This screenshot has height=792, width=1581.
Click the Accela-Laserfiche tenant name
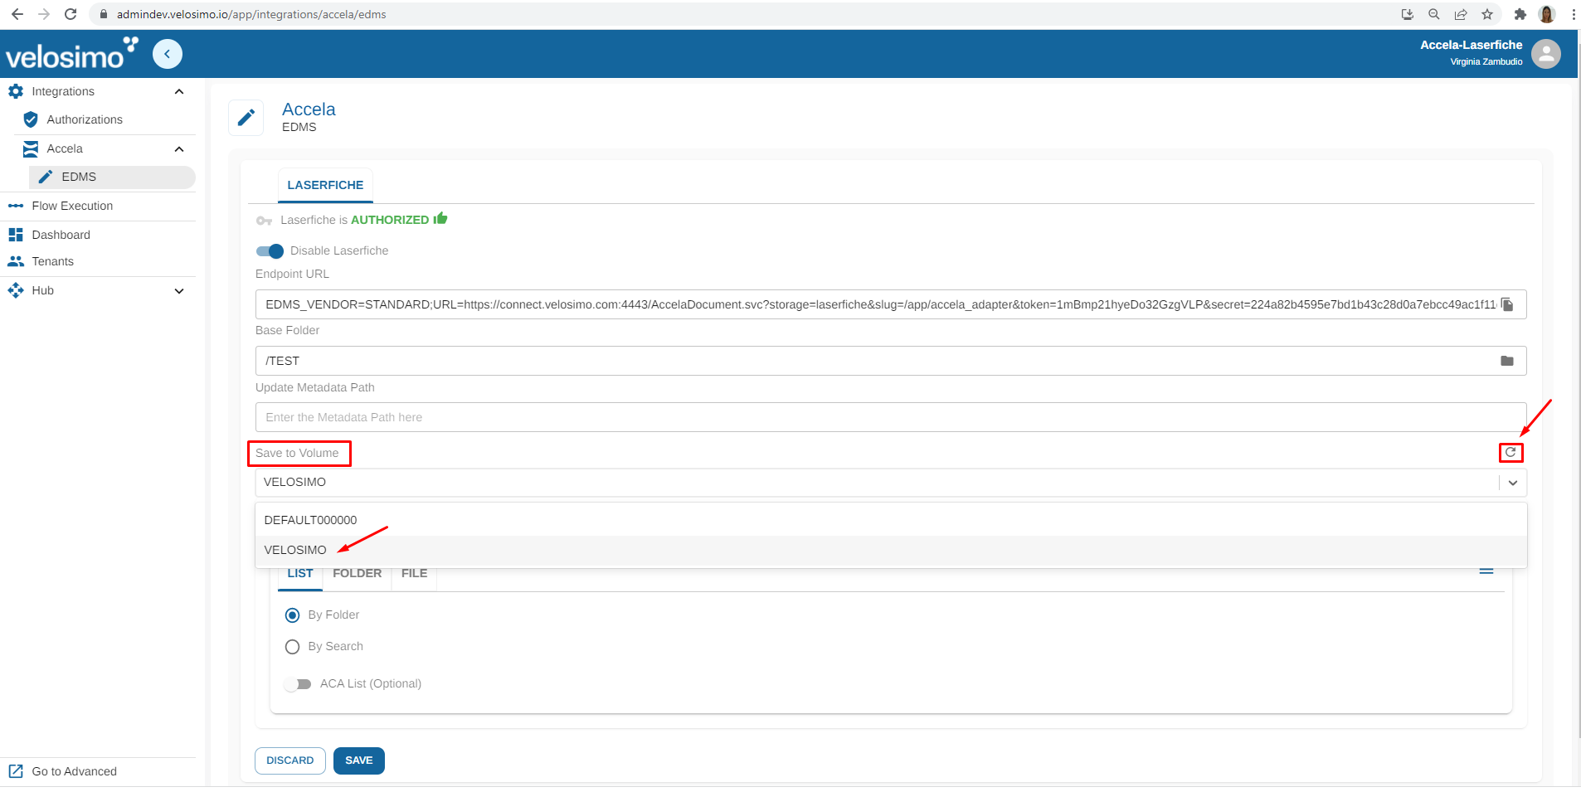pos(1471,45)
